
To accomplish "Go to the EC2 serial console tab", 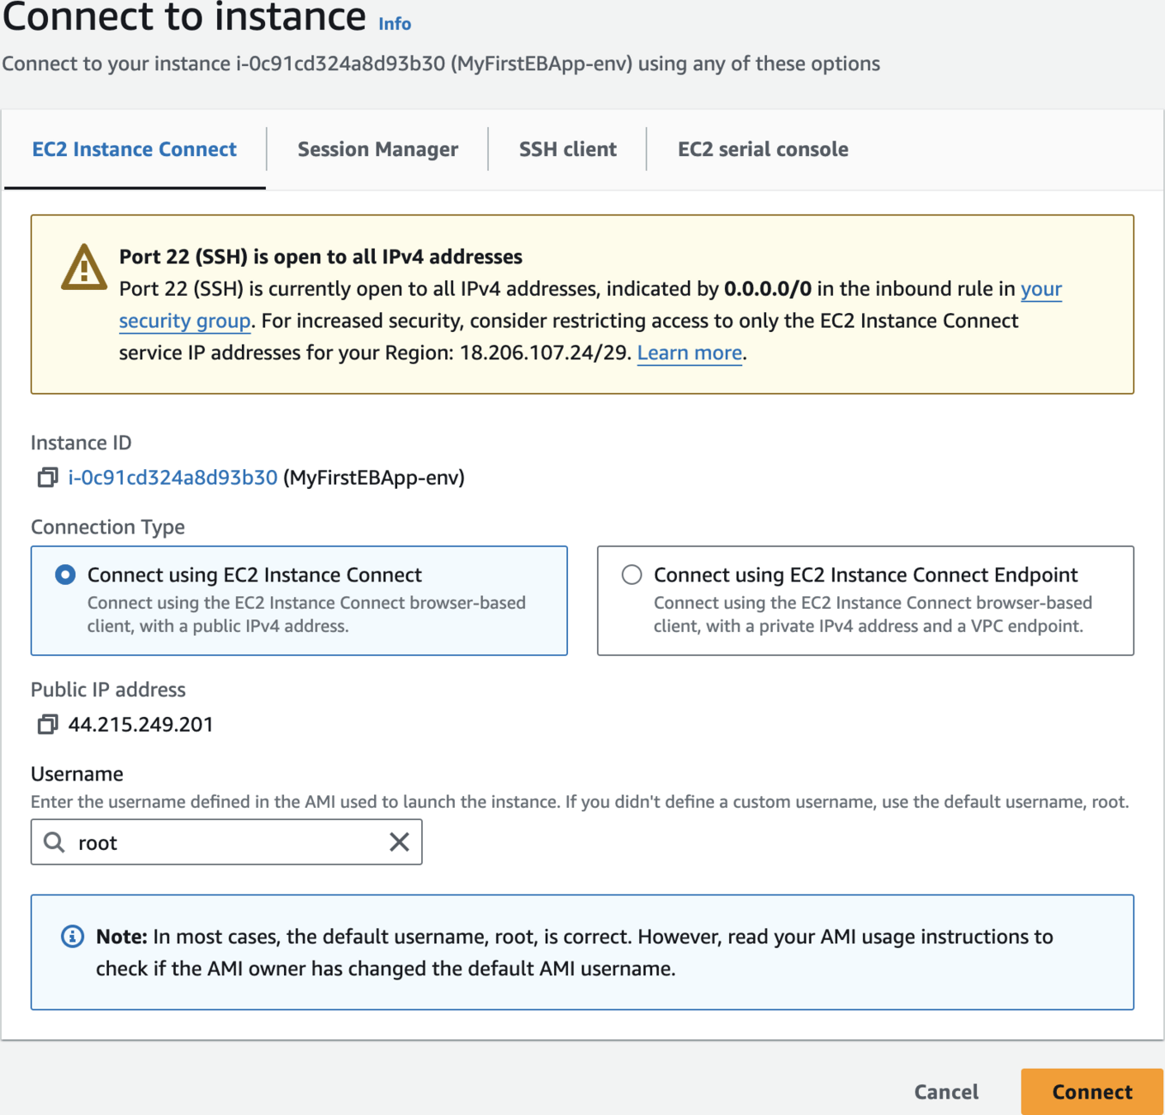I will click(763, 149).
